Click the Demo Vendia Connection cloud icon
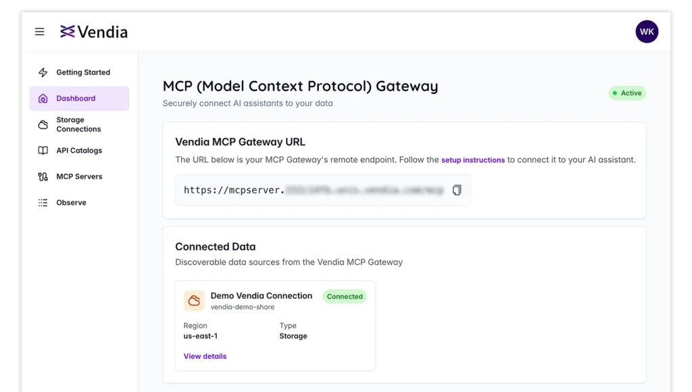This screenshot has width=692, height=392. [194, 301]
